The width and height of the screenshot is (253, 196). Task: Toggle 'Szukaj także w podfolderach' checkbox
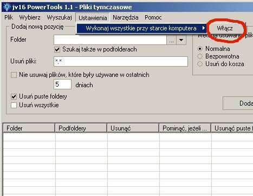coord(57,49)
